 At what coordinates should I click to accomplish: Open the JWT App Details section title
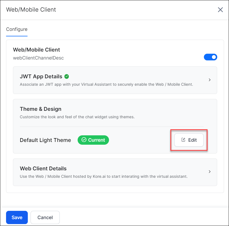(41, 77)
